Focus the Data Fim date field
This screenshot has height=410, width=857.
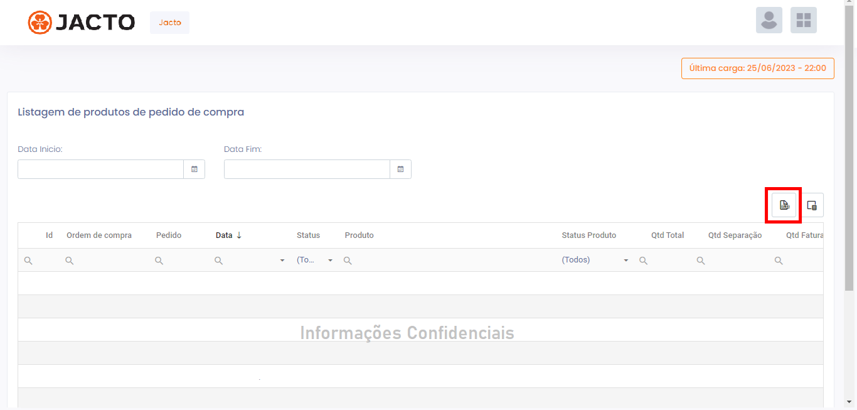click(307, 170)
